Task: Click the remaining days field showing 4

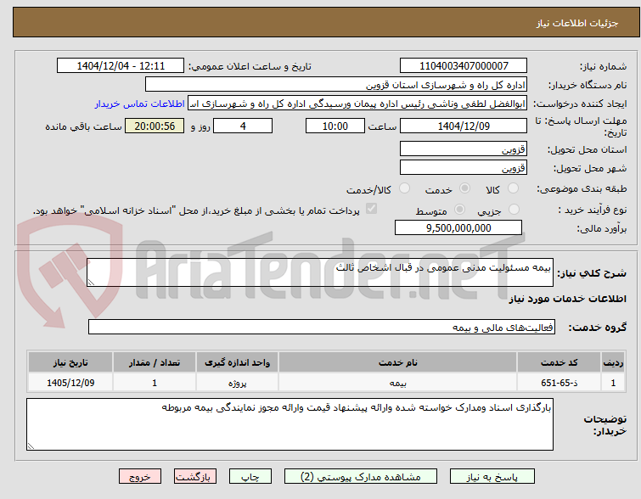Action: 243,126
